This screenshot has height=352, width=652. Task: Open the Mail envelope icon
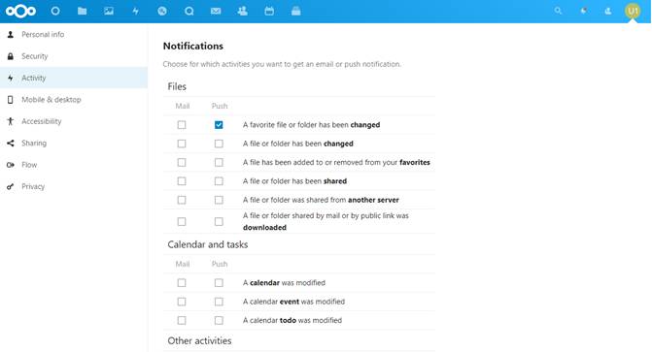tap(216, 12)
